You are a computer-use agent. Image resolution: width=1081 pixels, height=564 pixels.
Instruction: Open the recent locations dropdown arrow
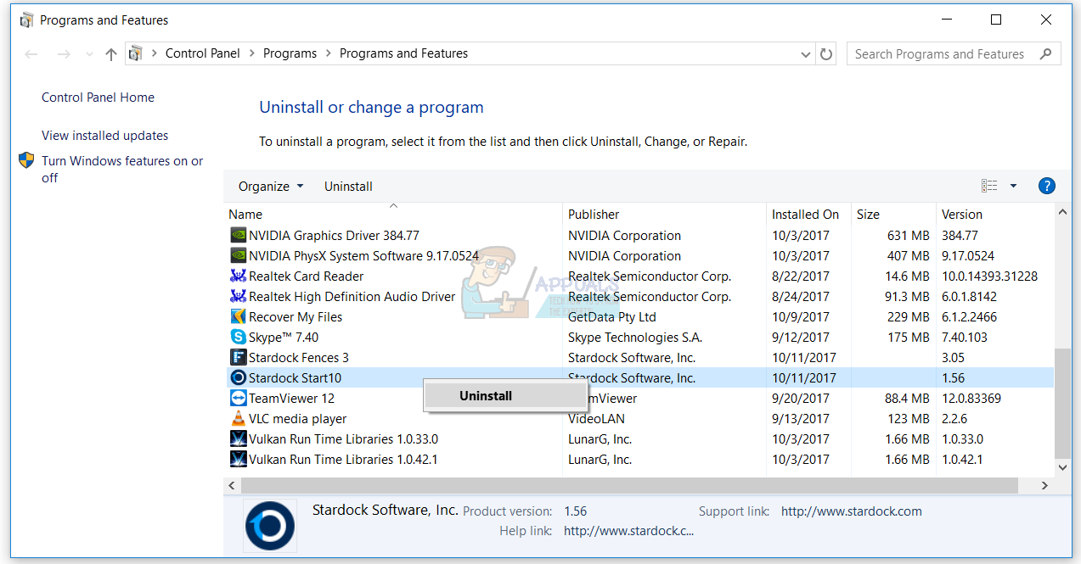tap(90, 54)
